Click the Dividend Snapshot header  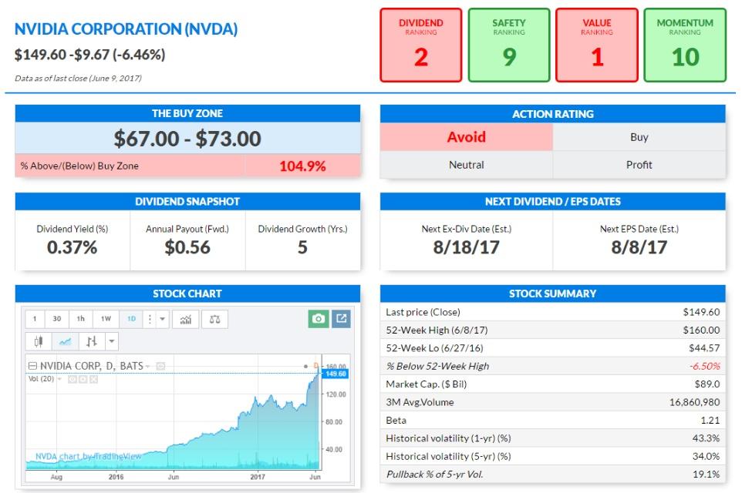pyautogui.click(x=187, y=201)
